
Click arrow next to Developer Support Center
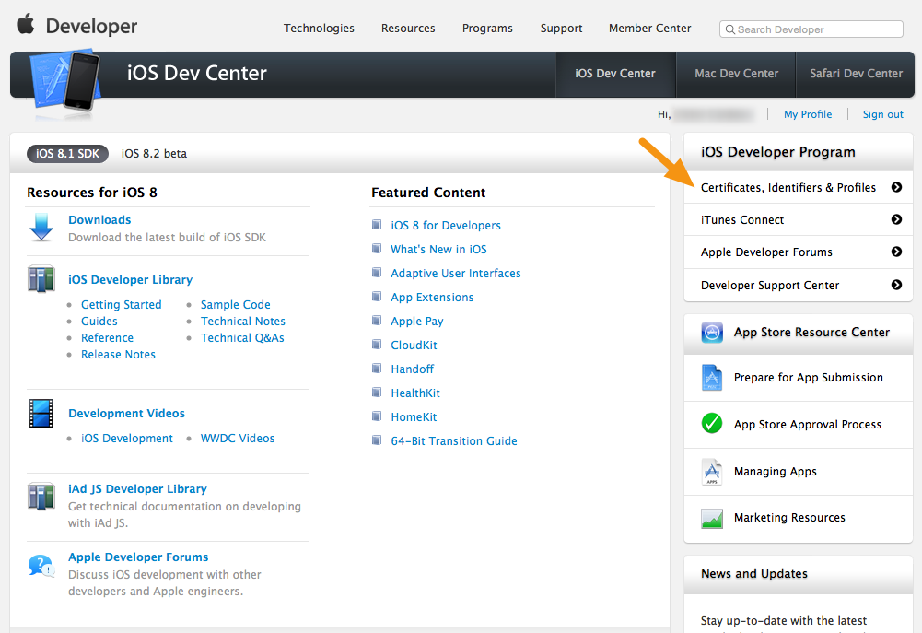click(x=896, y=285)
